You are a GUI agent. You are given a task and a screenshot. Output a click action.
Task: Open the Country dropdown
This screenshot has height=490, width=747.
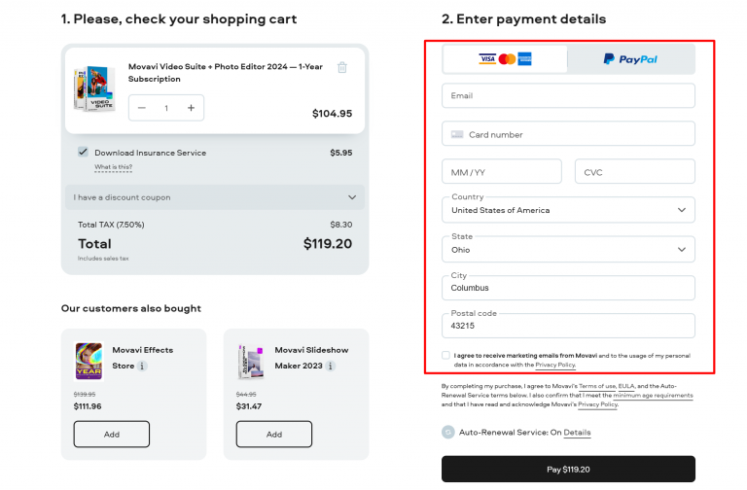click(x=568, y=210)
